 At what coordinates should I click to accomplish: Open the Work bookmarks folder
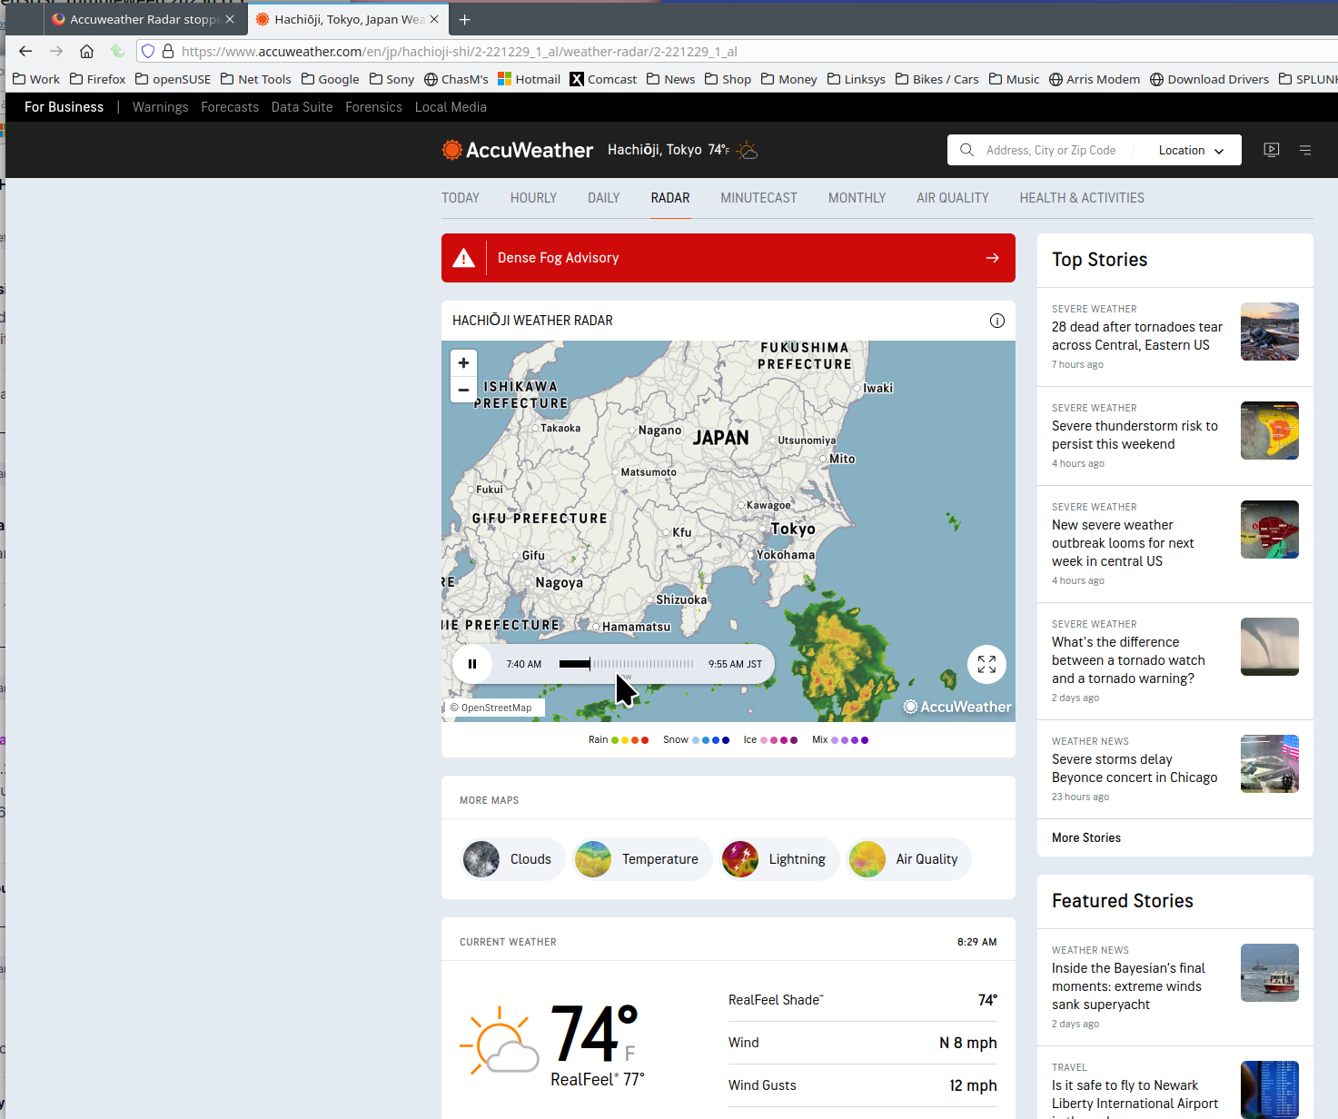click(x=36, y=79)
